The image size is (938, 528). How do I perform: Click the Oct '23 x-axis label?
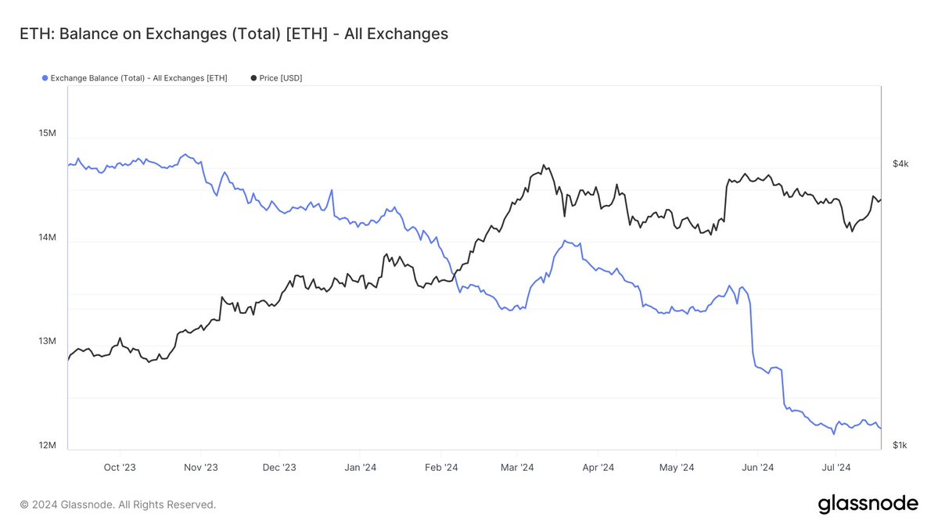[x=120, y=468]
